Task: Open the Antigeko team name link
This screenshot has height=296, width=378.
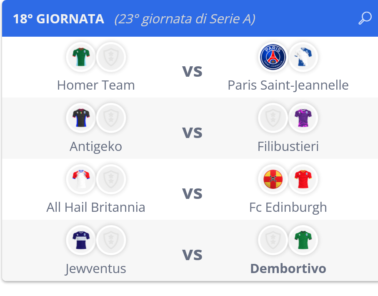Action: pyautogui.click(x=96, y=146)
